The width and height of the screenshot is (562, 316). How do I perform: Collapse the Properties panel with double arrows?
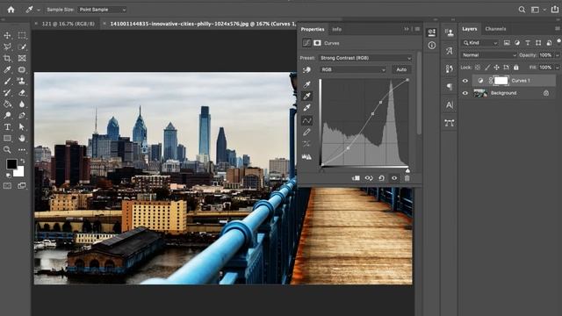pos(406,29)
